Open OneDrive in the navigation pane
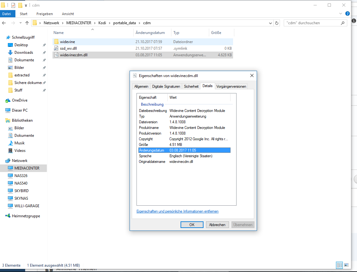 20,100
